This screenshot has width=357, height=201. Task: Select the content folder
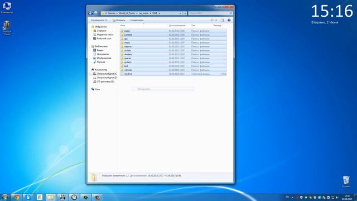tap(173, 35)
